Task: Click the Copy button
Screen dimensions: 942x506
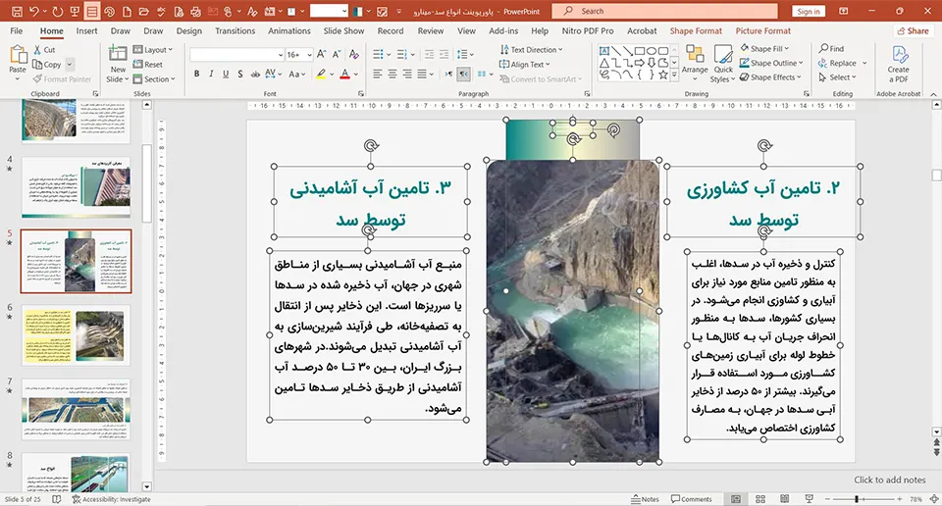Action: tap(47, 64)
